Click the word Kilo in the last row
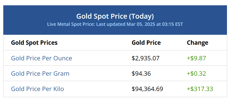230x101 pixels. (x=58, y=89)
